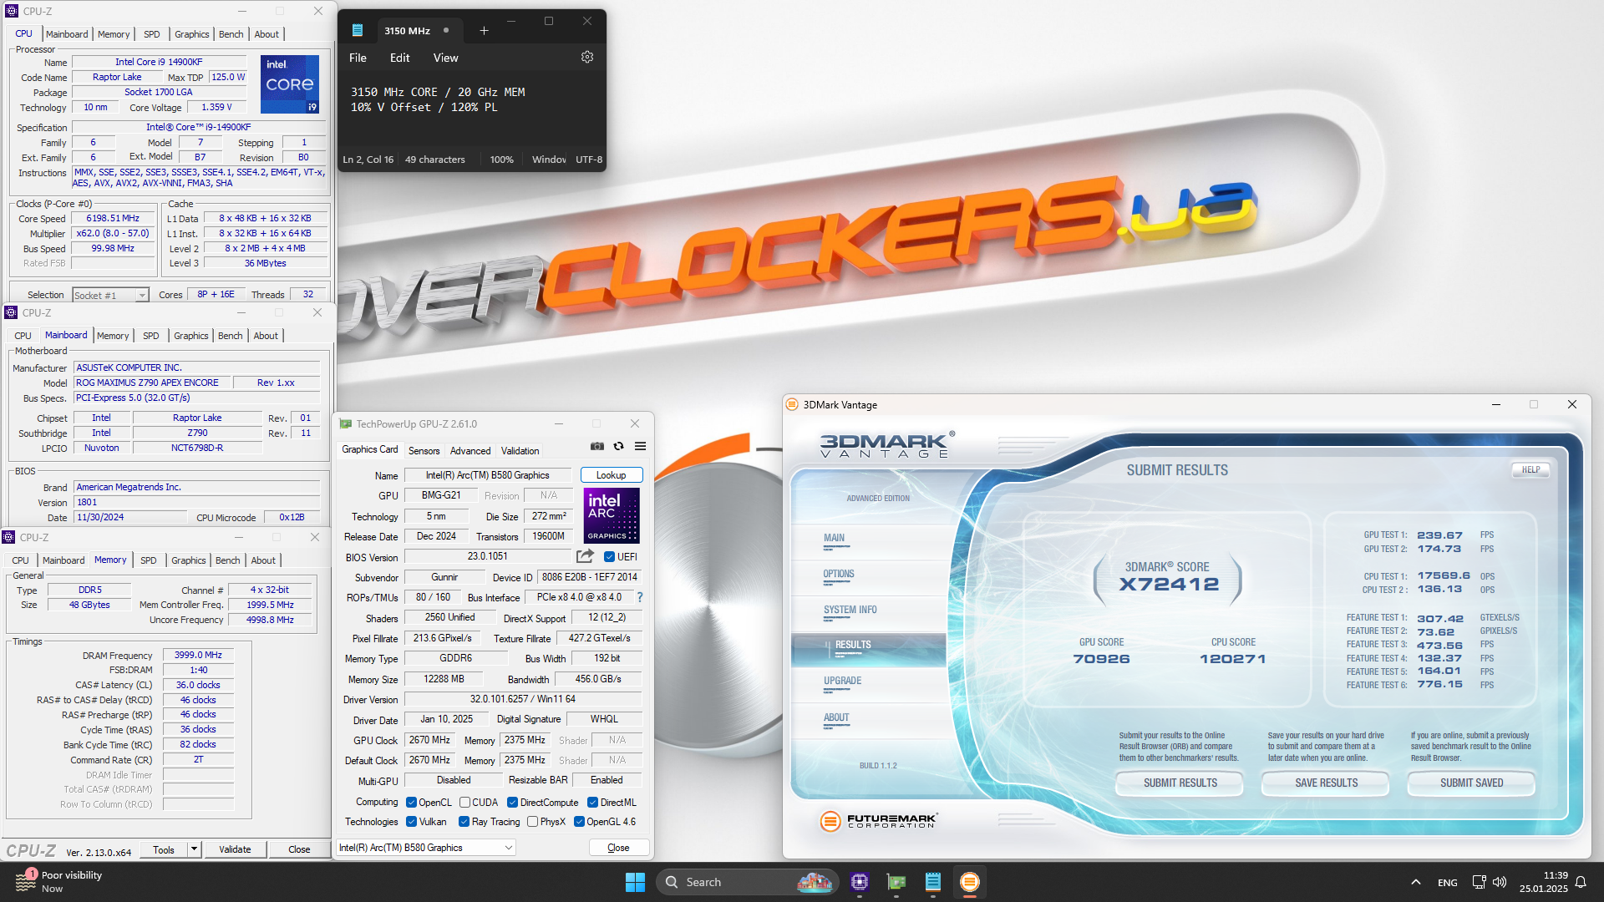This screenshot has width=1604, height=902.
Task: Toggle the DirectML checkbox
Action: [x=592, y=803]
